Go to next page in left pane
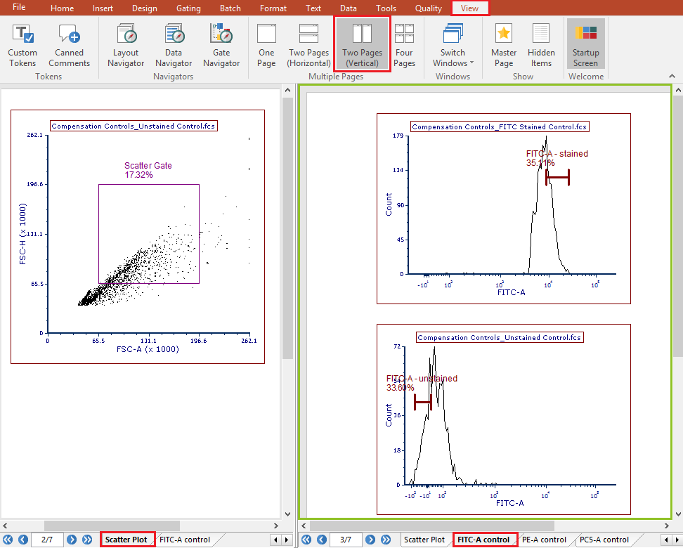The width and height of the screenshot is (683, 548). pyautogui.click(x=72, y=540)
